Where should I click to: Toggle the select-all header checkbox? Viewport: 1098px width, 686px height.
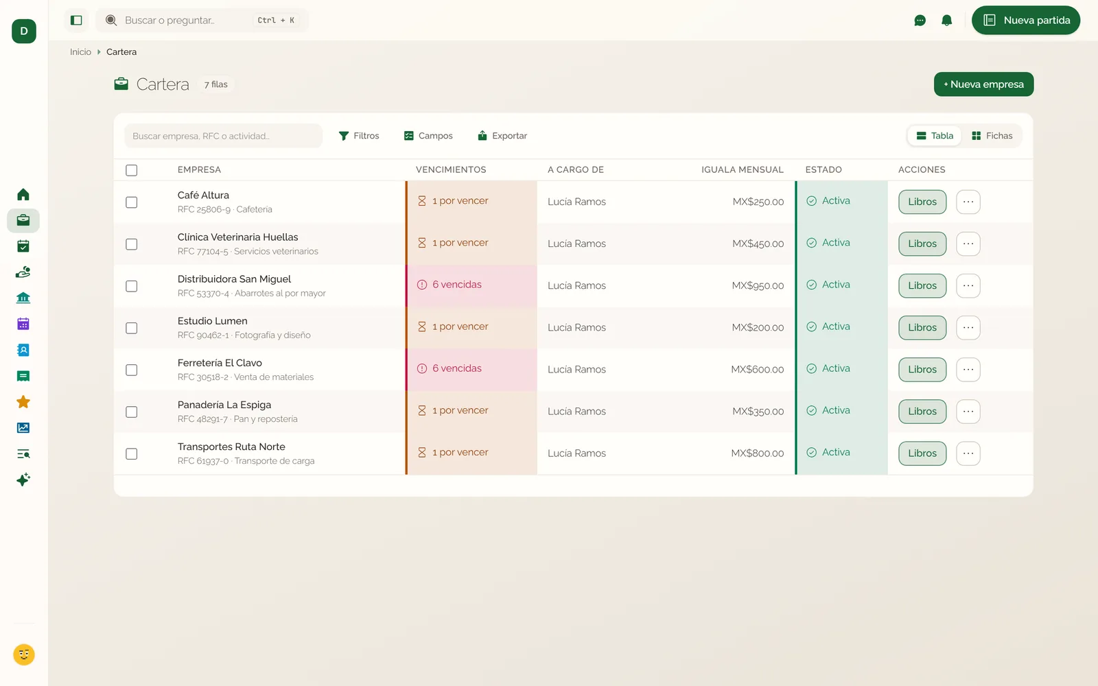132,170
